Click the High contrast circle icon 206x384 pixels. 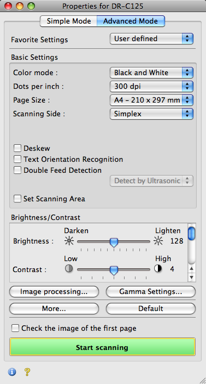(x=158, y=269)
